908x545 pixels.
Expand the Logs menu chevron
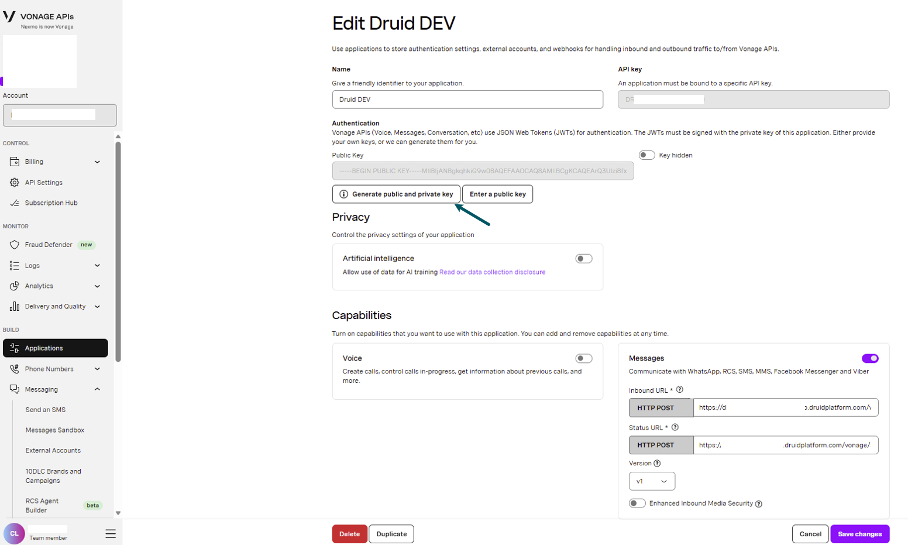click(97, 266)
